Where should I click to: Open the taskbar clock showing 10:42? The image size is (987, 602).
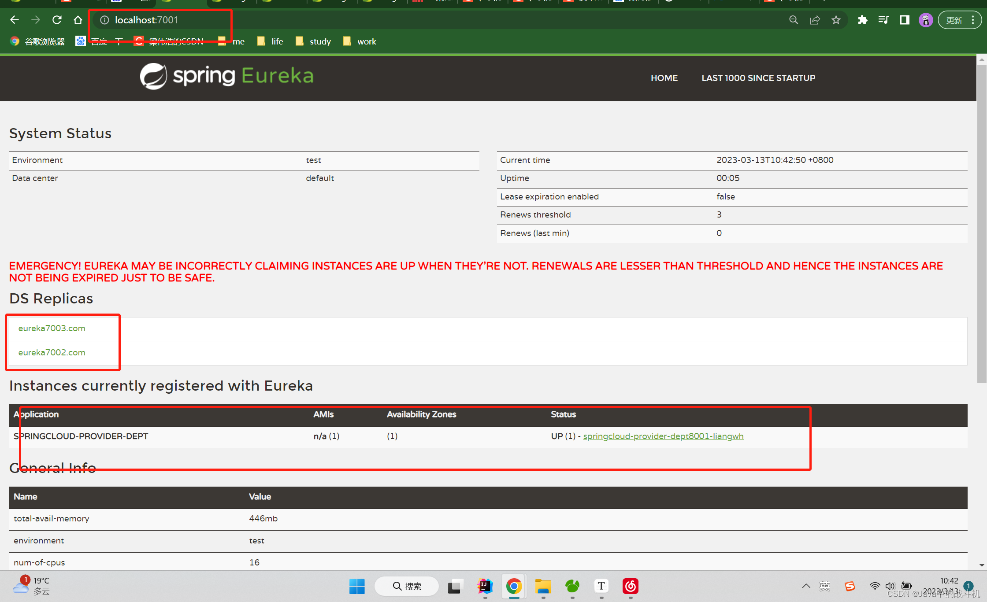point(941,586)
